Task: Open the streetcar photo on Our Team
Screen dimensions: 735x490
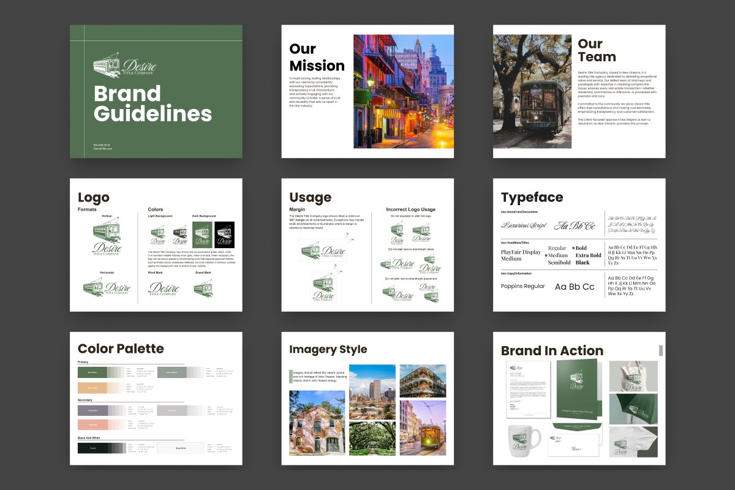Action: [x=532, y=91]
